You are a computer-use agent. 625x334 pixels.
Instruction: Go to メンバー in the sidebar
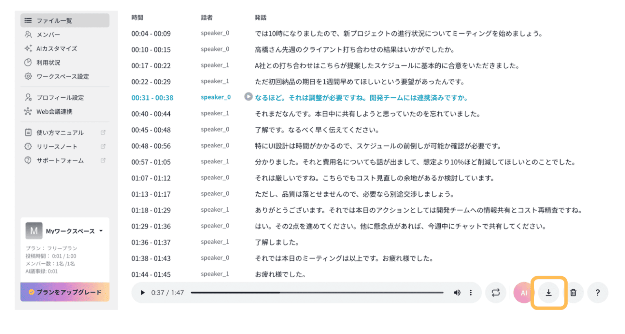pyautogui.click(x=48, y=35)
